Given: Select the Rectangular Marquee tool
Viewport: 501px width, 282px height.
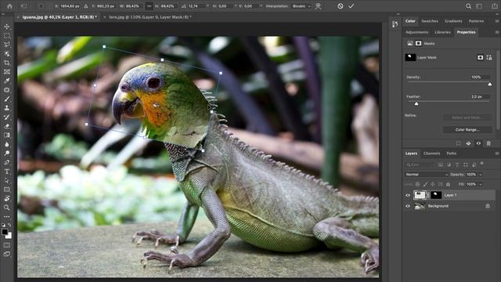Looking at the screenshot, I should point(7,35).
